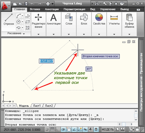Select the polyline tool
The image size is (145, 133).
pos(28,16)
